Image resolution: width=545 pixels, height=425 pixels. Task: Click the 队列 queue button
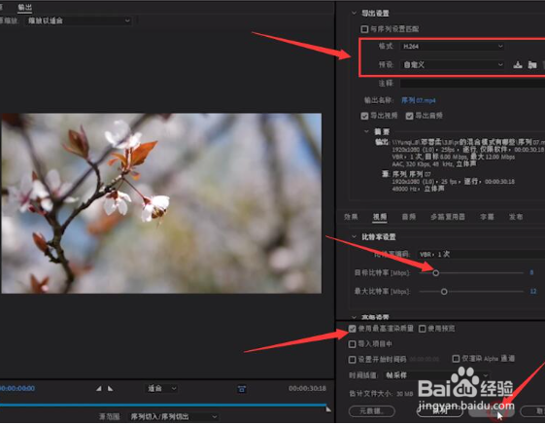point(440,411)
